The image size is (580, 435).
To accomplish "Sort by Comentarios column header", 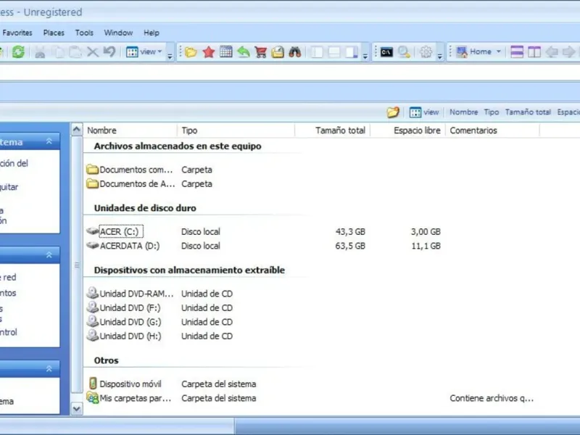I will click(492, 130).
